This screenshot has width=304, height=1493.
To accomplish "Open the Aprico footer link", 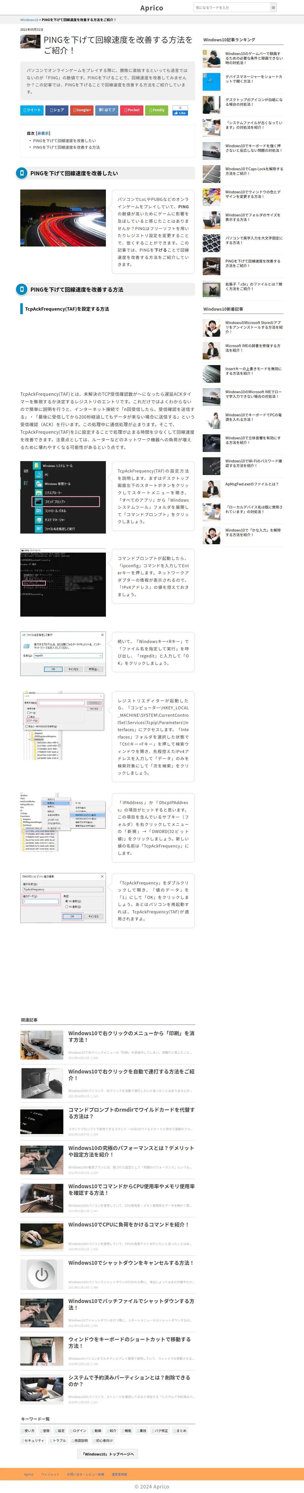I will point(29,1474).
